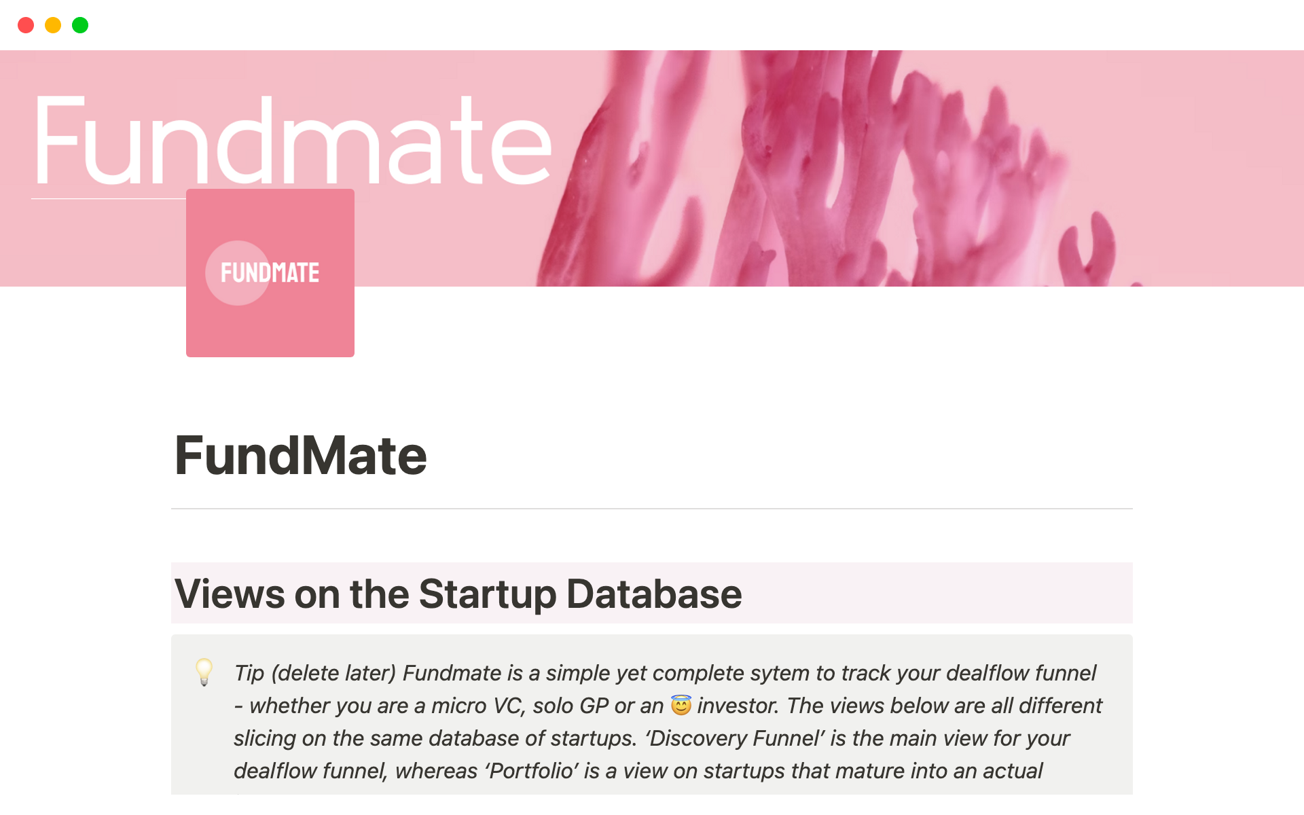This screenshot has height=815, width=1304.
Task: Click the 'Tip (delete later)' text
Action: point(314,673)
